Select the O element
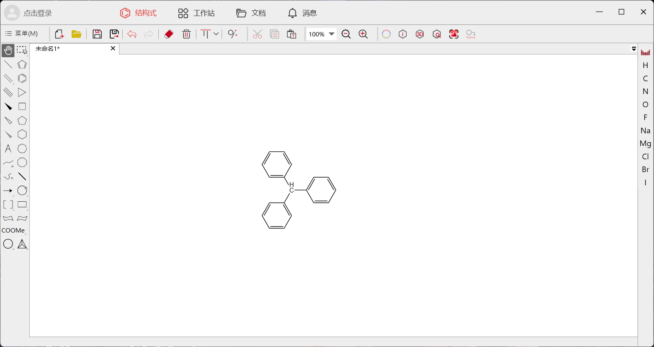 tap(646, 104)
